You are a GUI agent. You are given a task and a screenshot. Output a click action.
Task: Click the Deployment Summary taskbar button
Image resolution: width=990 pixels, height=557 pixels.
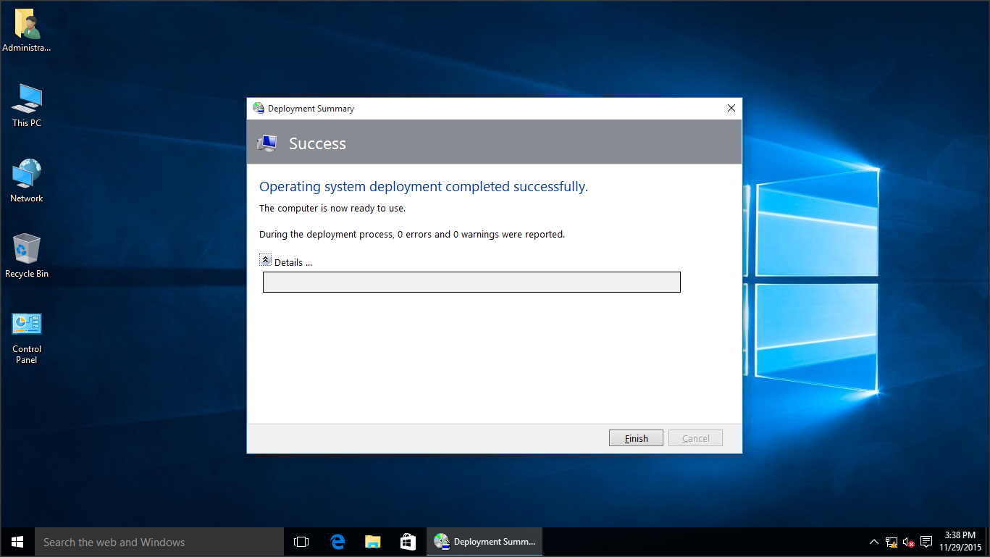[x=484, y=542]
